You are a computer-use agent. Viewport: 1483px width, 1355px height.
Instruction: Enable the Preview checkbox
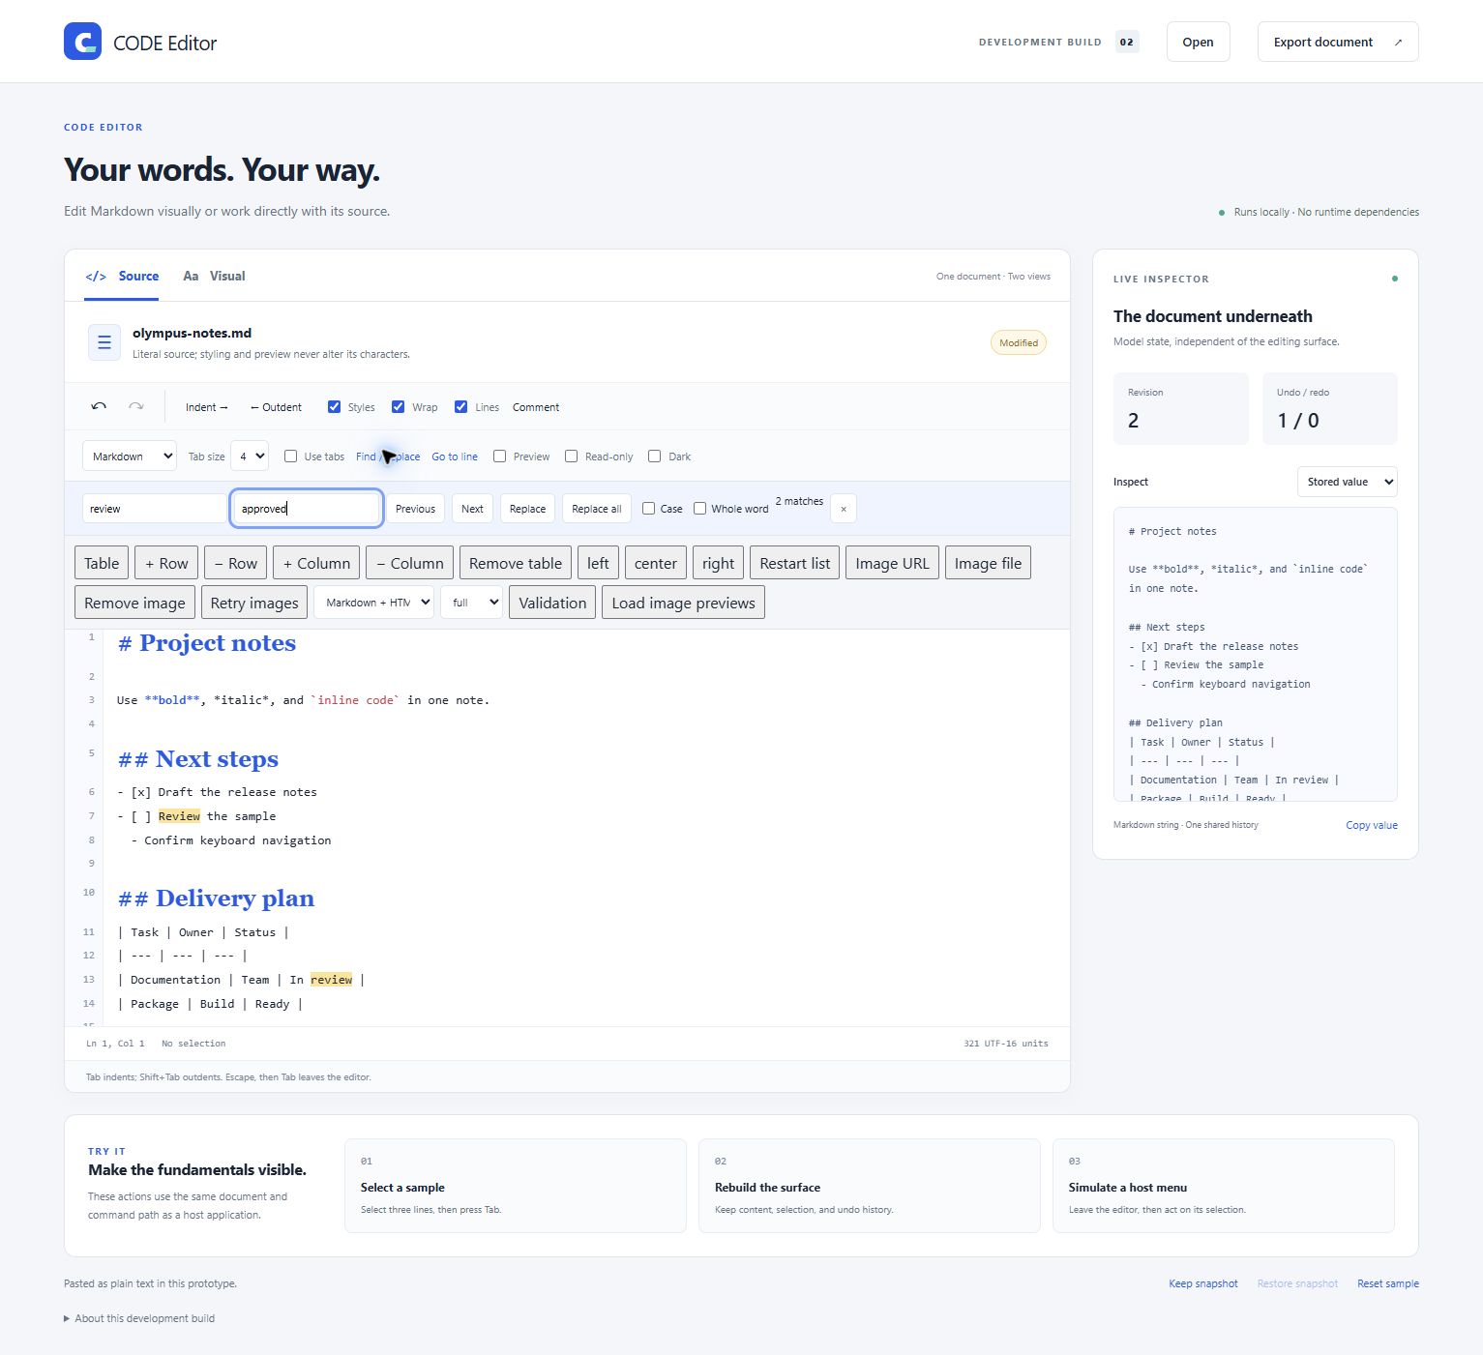tap(499, 457)
